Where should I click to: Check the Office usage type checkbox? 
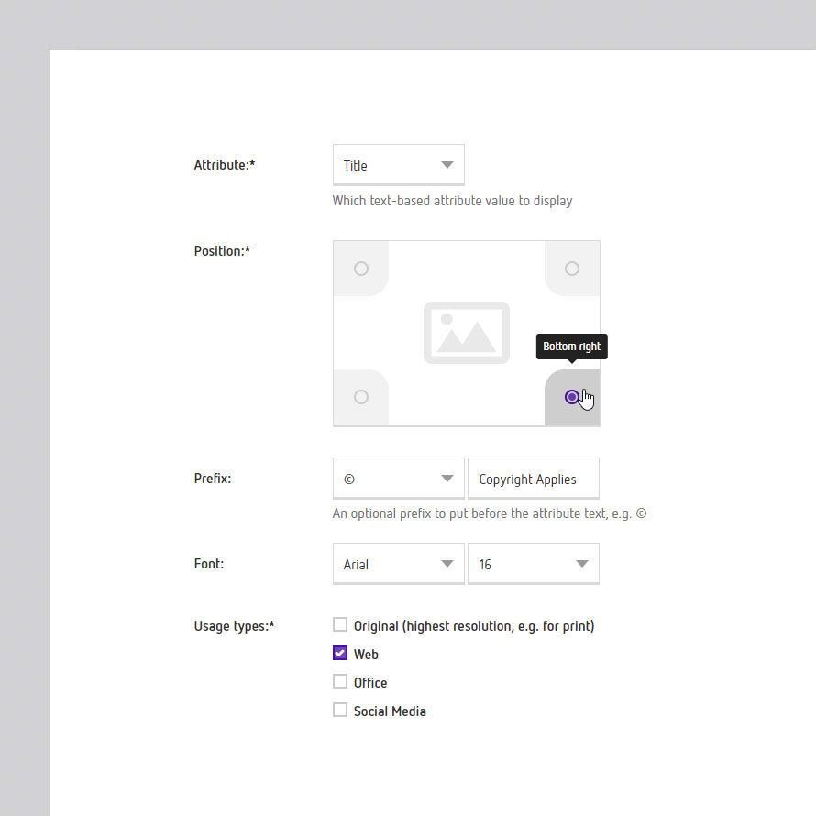[x=340, y=681]
